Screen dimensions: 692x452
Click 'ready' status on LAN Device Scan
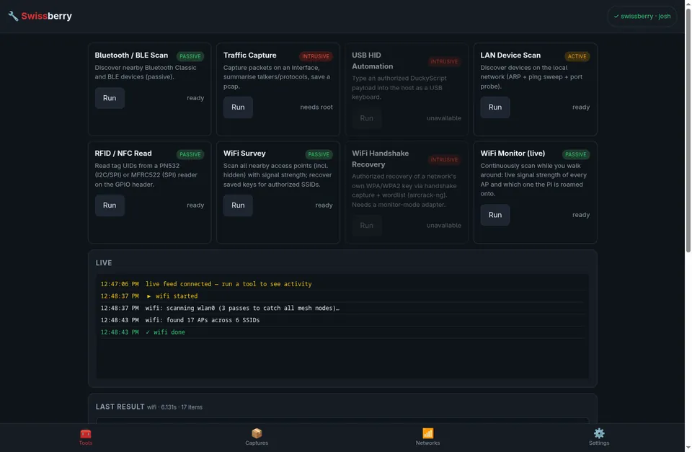(x=581, y=107)
